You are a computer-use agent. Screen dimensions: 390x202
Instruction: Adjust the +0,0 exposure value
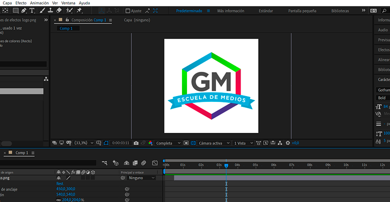pyautogui.click(x=295, y=143)
